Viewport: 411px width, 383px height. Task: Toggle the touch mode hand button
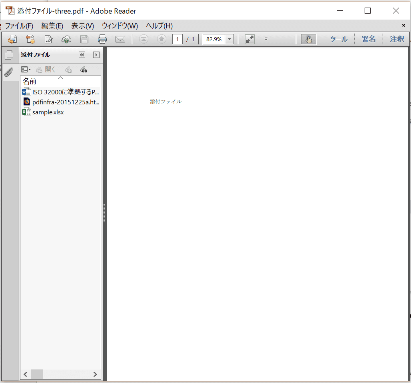coord(308,39)
